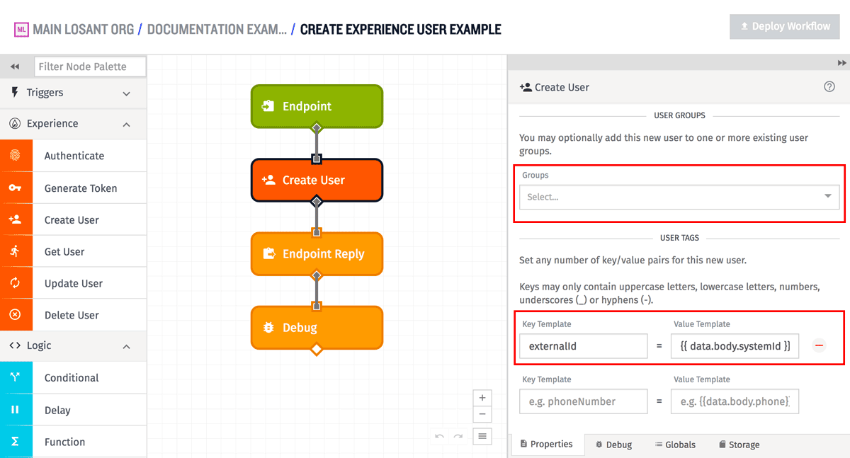Open Documentation Exam… breadcrumb link

point(217,30)
